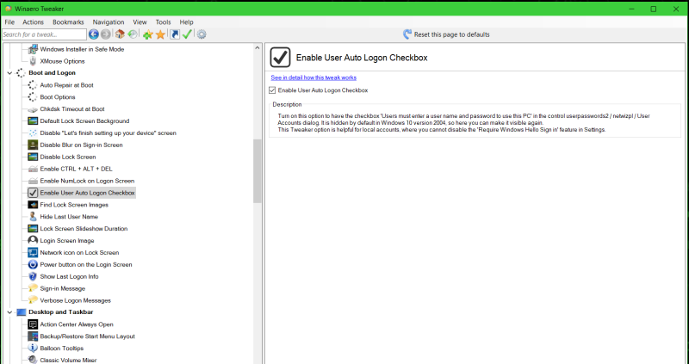This screenshot has height=364, width=689.
Task: Open Lock Screen Slideshow Duration
Action: (x=84, y=228)
